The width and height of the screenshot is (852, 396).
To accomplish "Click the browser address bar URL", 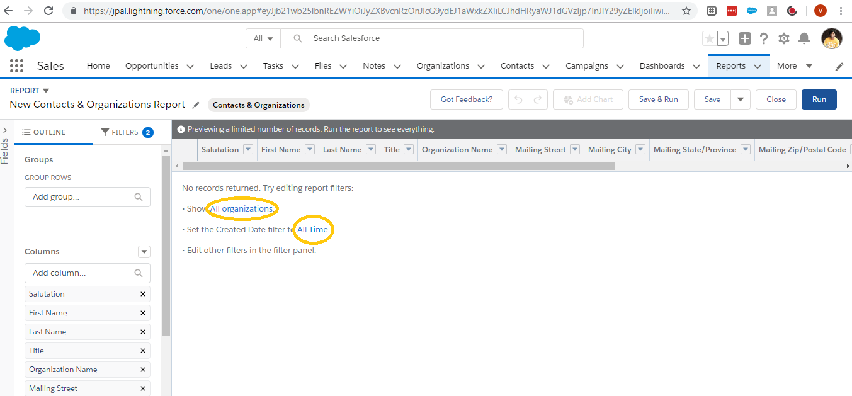I will click(377, 11).
